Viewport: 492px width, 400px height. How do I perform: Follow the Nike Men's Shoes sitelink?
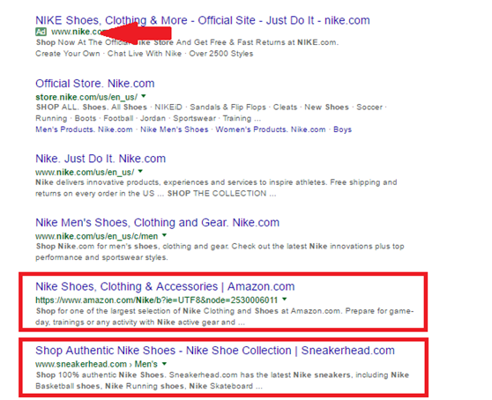(175, 130)
